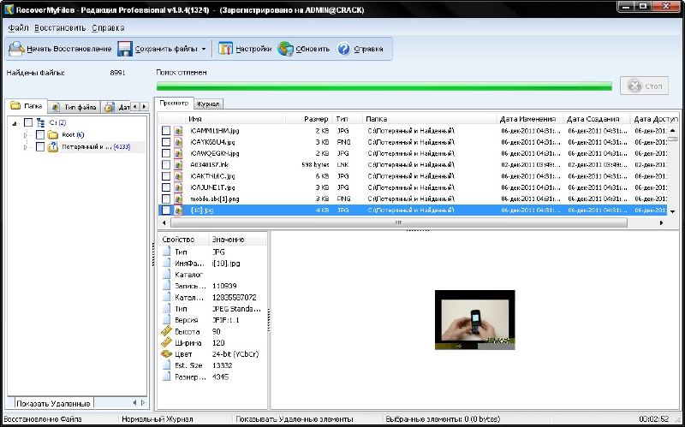Check the box for ICAMM11HM.jpg
The image size is (685, 427).
[167, 131]
